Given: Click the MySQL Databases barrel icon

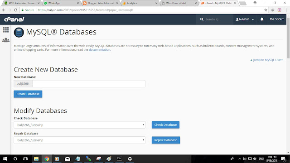Looking at the screenshot, I should point(19,32).
